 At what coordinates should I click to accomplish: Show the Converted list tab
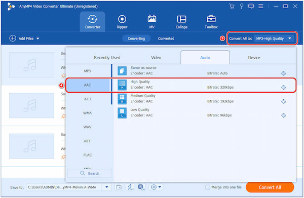pos(166,38)
